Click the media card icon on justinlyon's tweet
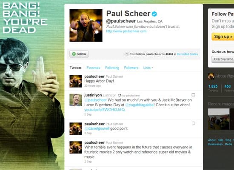Image resolution: width=234 pixels, height=170 pixels. (x=193, y=95)
